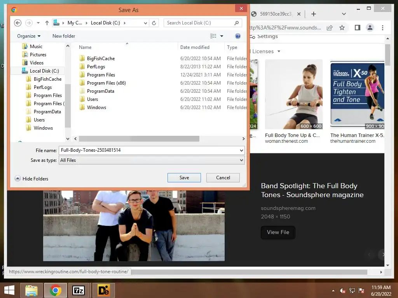Open the Organize menu

[29, 36]
